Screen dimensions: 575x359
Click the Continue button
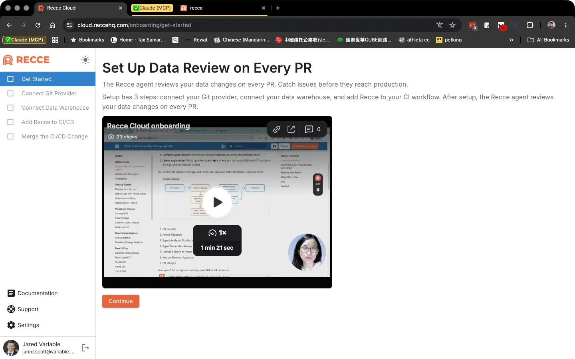[121, 301]
